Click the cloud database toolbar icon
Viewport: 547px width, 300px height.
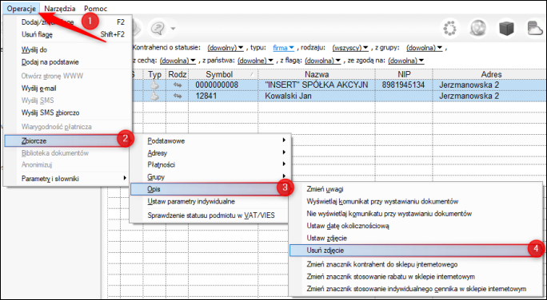[536, 28]
